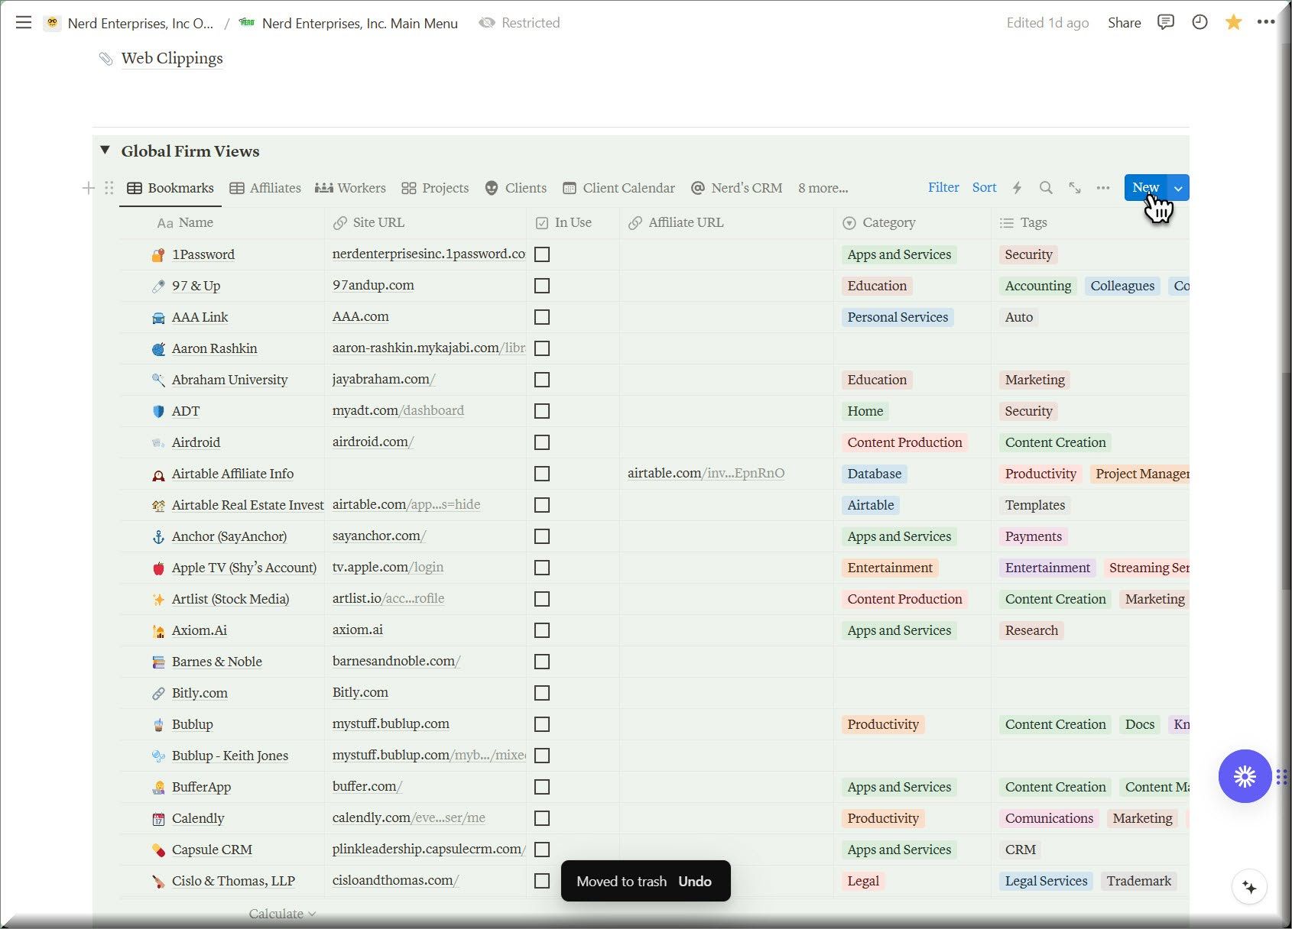Image resolution: width=1292 pixels, height=929 pixels.
Task: Open the Category column header menu
Action: click(913, 223)
